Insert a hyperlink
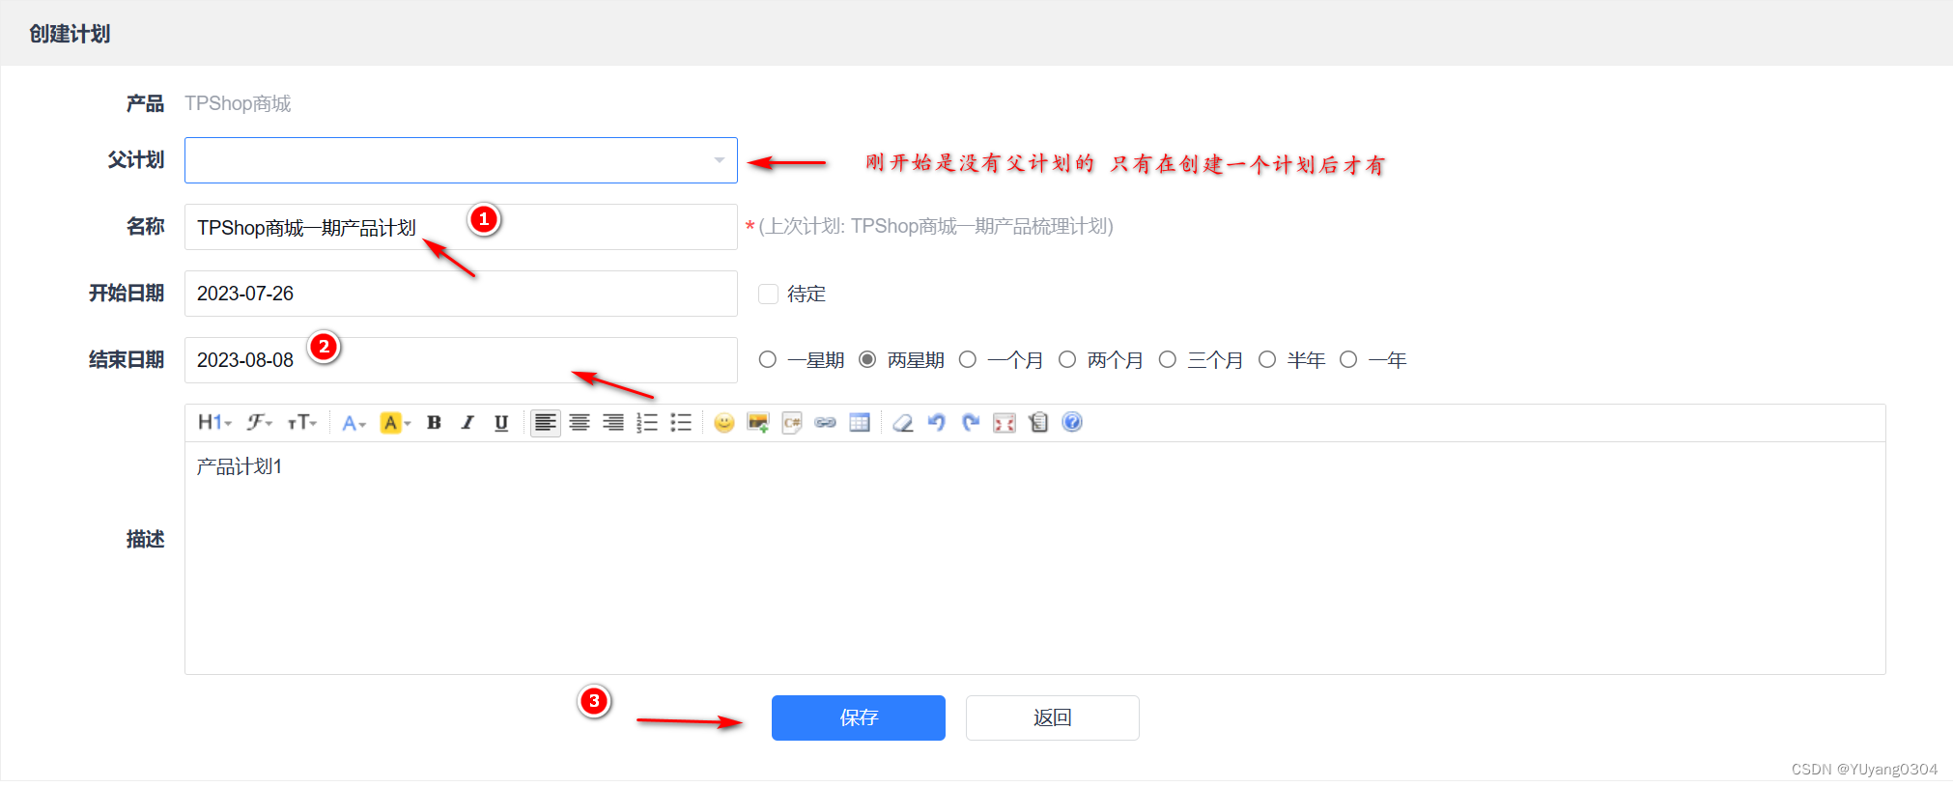The height and width of the screenshot is (787, 1953). [x=825, y=423]
